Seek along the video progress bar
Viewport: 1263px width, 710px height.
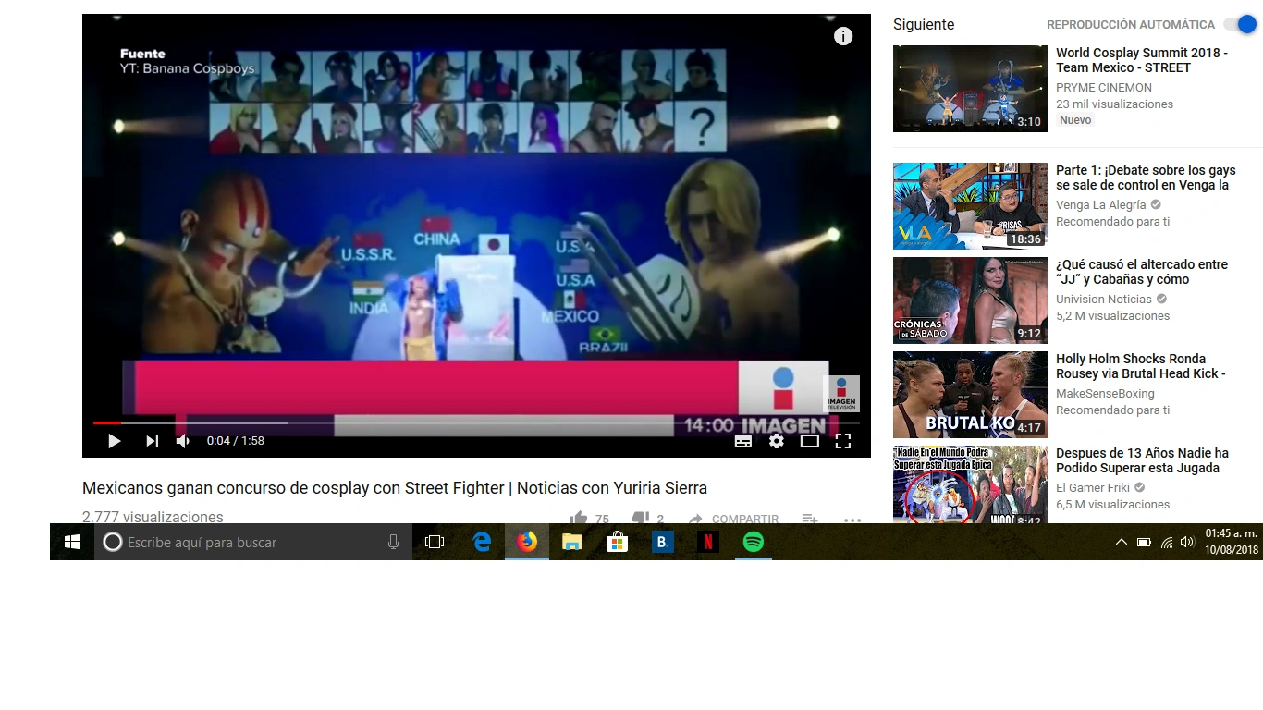[476, 422]
